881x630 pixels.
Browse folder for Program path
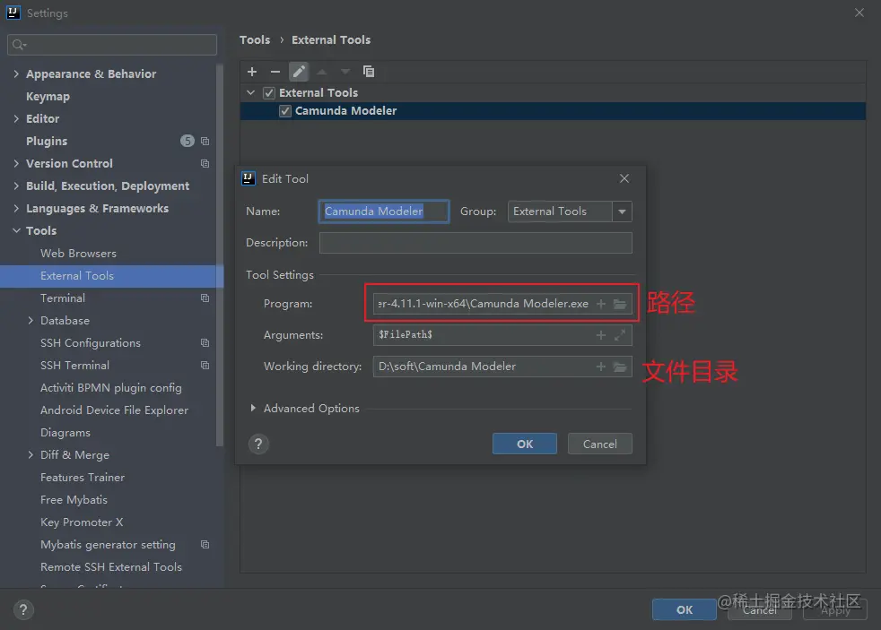click(620, 304)
